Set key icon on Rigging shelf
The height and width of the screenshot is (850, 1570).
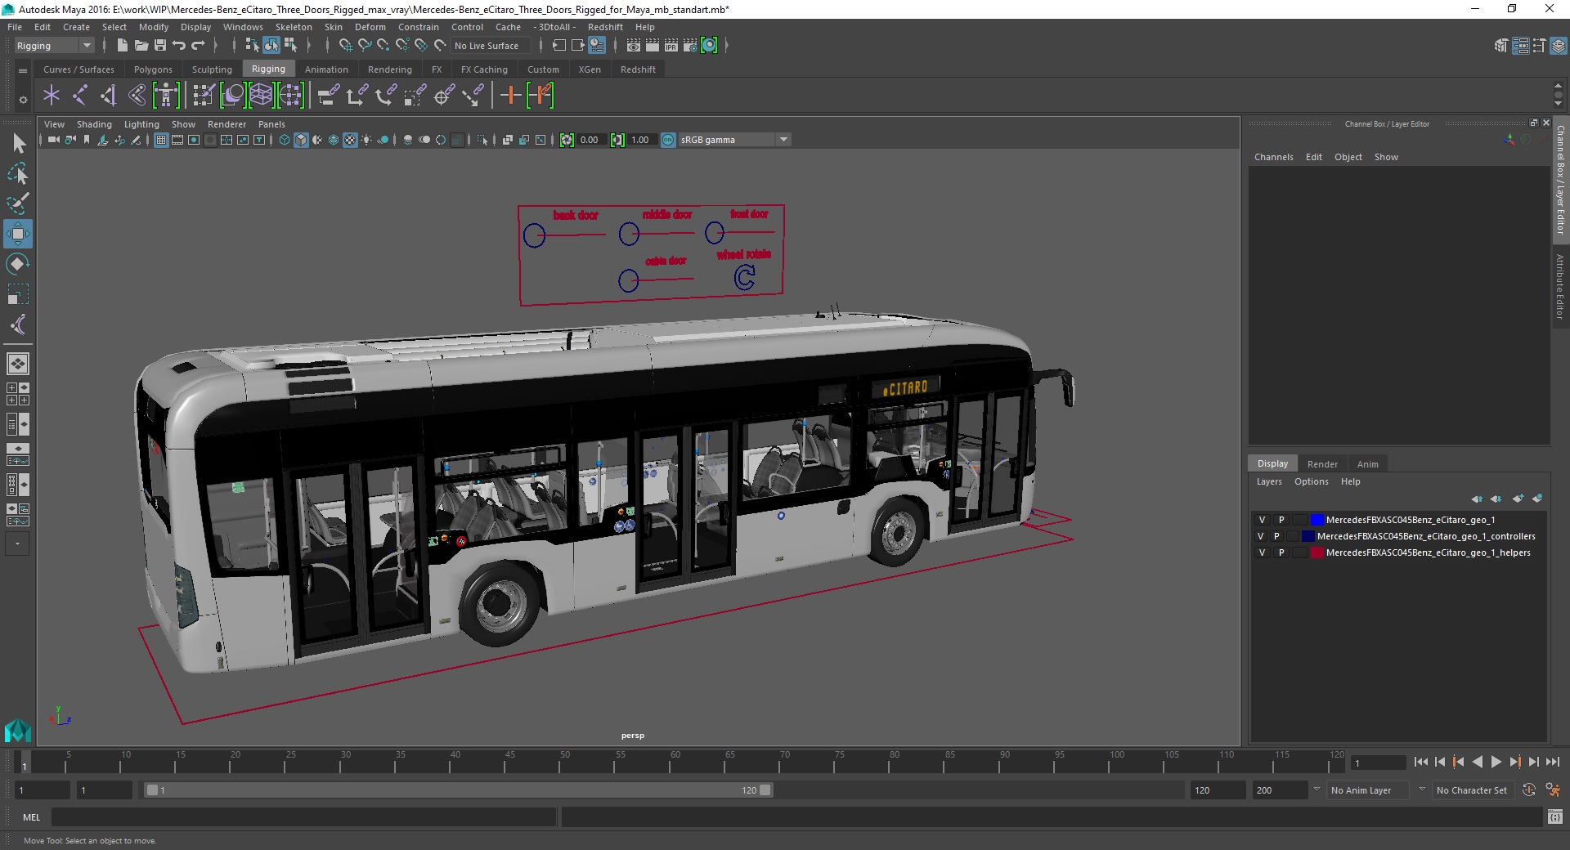pos(511,96)
